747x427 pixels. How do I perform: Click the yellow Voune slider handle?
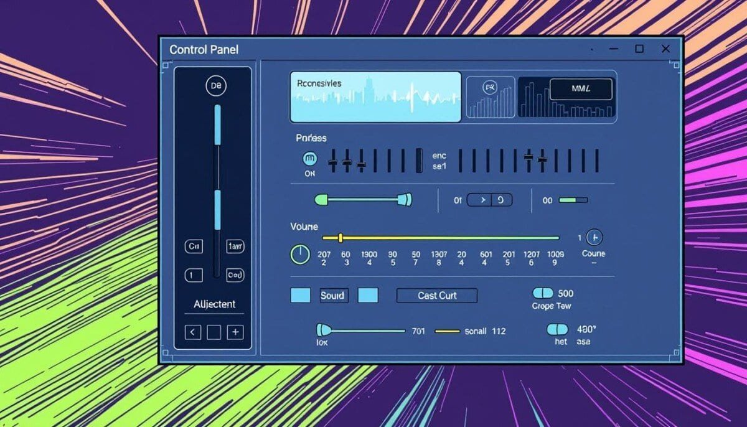(341, 238)
